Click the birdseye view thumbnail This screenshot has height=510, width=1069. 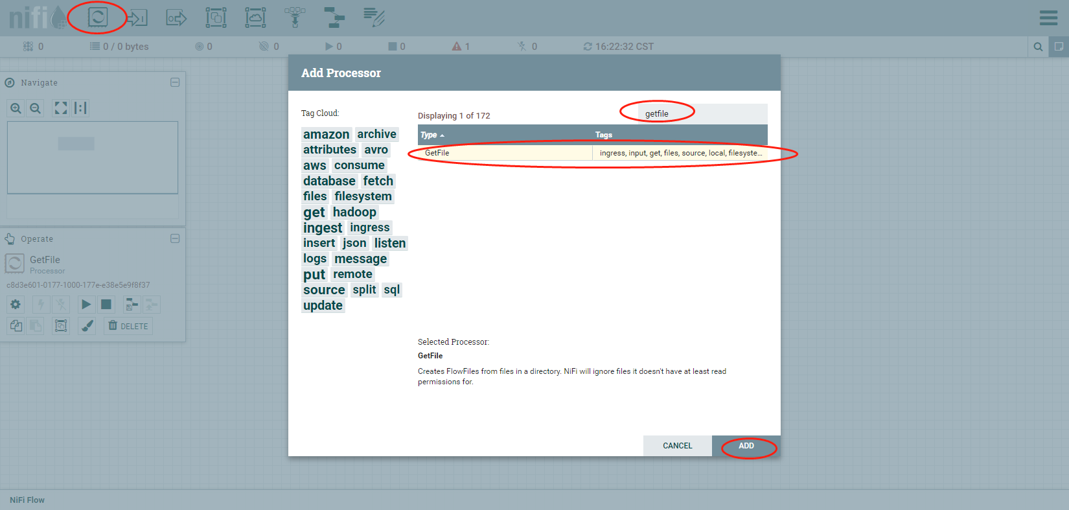coord(93,157)
